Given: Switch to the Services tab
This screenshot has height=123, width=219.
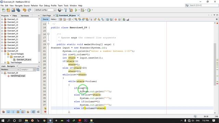Looking at the screenshot, I should pos(25,16).
